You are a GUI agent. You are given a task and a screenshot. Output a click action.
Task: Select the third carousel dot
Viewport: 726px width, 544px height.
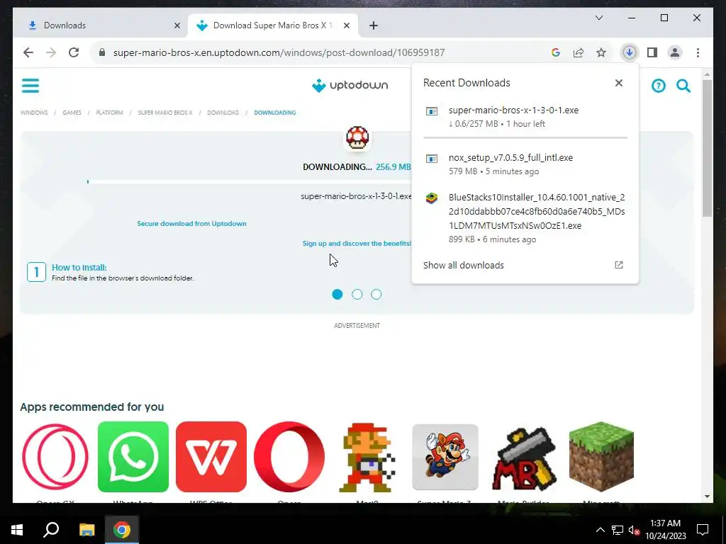point(376,294)
